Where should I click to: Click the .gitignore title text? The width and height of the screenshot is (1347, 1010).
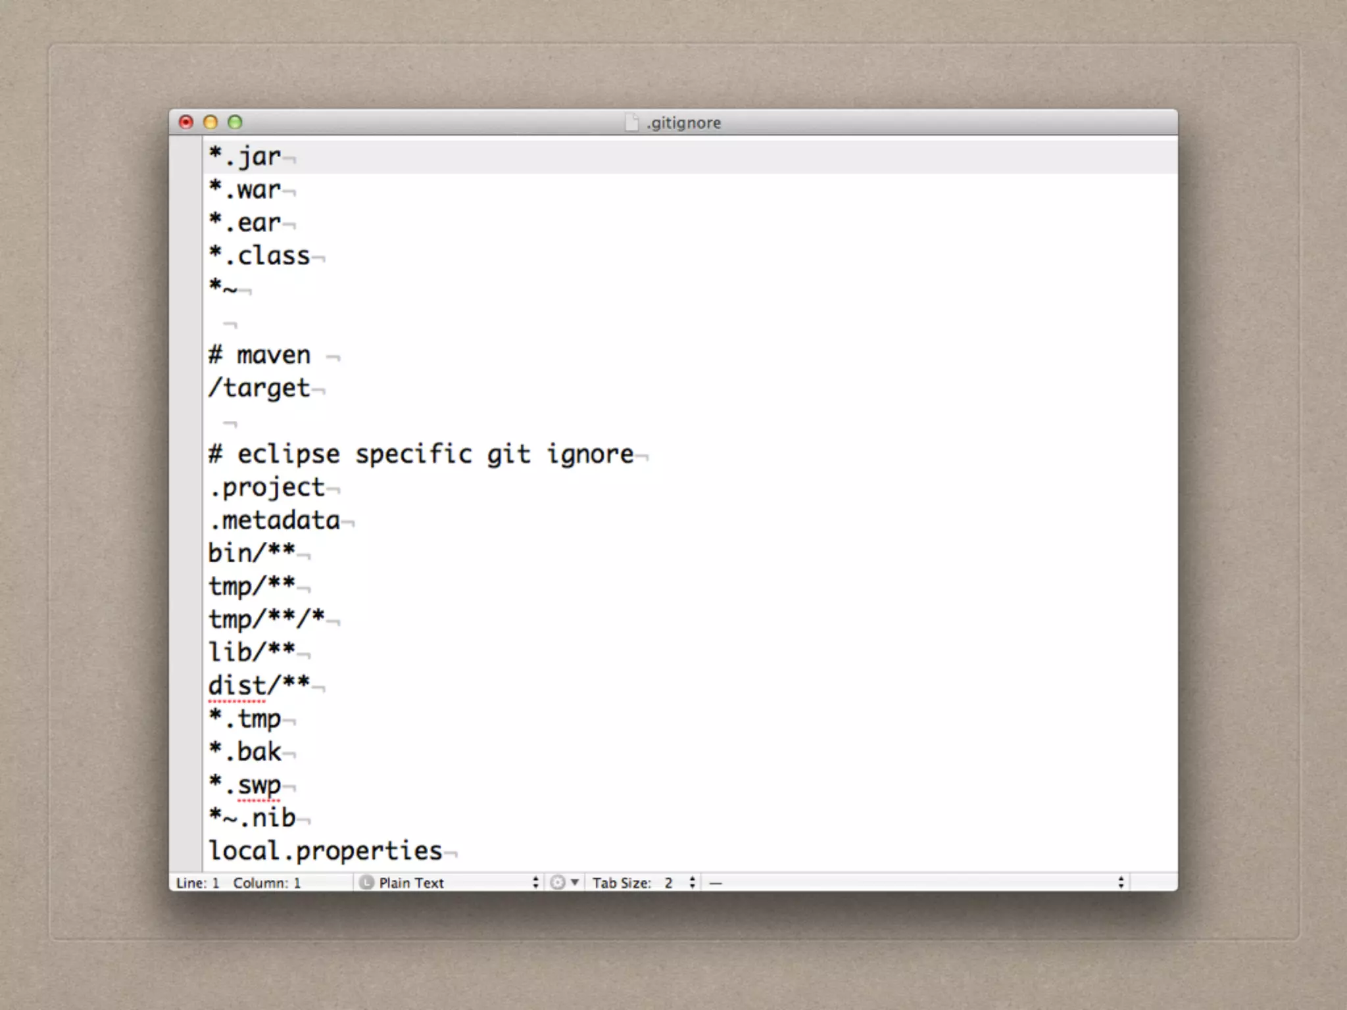[x=684, y=123]
